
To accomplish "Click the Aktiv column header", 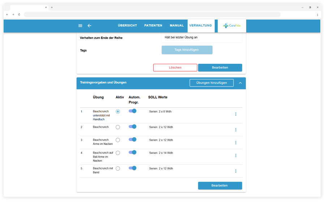I will click(x=120, y=97).
